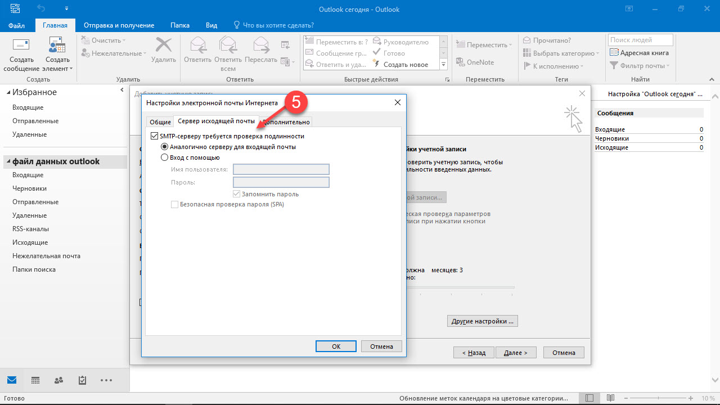
Task: Open the Junk email folder in tree
Action: 46,256
